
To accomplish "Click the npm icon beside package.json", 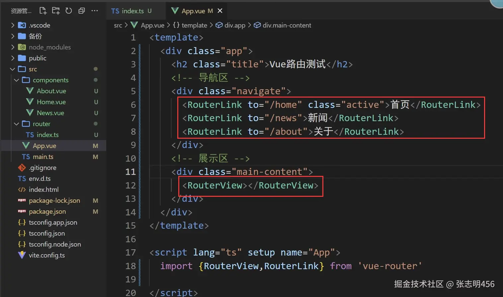I will tap(22, 211).
